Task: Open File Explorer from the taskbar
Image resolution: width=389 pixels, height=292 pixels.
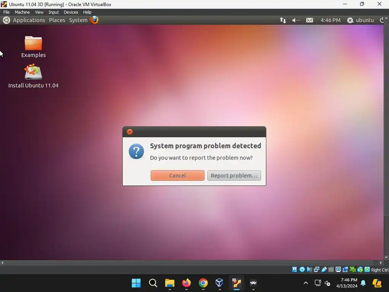Action: (170, 283)
